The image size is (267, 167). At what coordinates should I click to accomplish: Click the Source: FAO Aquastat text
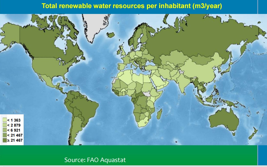[95, 160]
